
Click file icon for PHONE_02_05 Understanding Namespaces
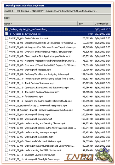pos(7,132)
